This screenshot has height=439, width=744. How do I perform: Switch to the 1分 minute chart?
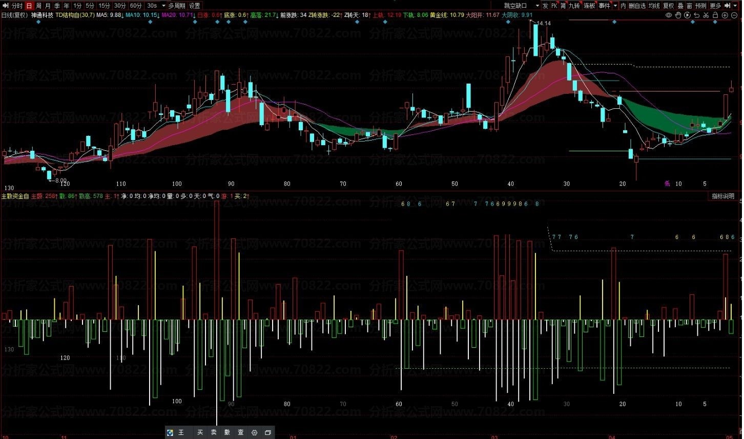click(x=77, y=6)
